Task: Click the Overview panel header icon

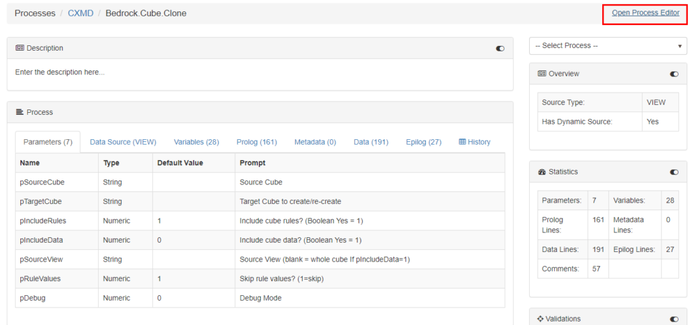Action: 542,74
